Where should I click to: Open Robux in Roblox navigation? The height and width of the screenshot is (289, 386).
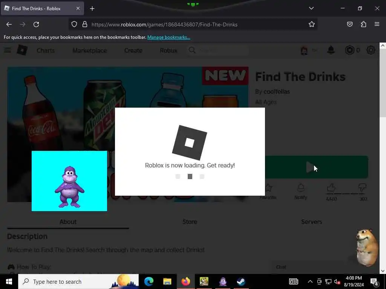click(x=168, y=50)
